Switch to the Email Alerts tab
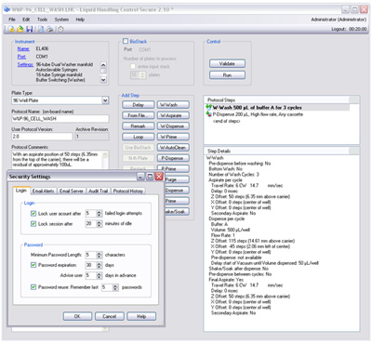 [44, 191]
